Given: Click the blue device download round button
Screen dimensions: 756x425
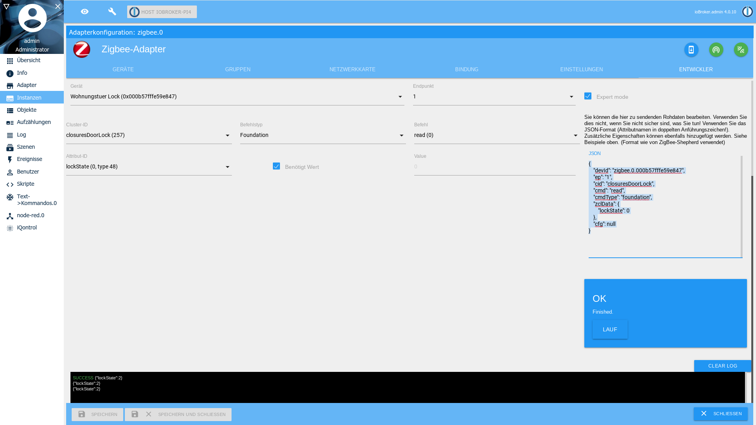Looking at the screenshot, I should point(691,50).
